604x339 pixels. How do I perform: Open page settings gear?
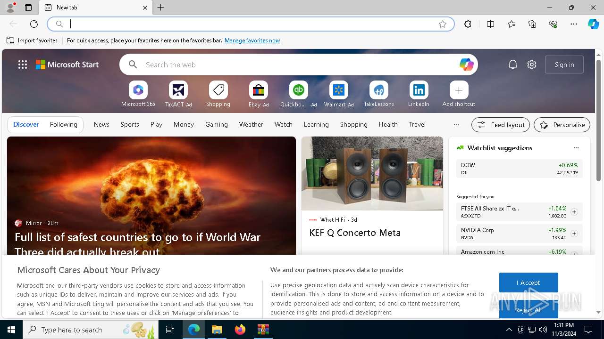[x=532, y=65]
